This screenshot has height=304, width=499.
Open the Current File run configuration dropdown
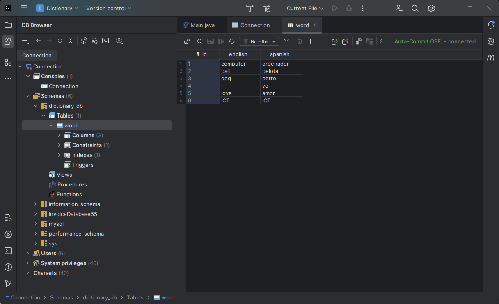(305, 8)
